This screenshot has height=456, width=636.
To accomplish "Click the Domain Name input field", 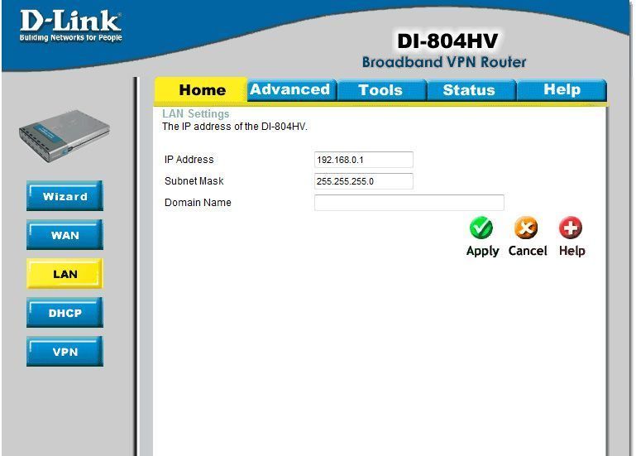I will (x=409, y=203).
